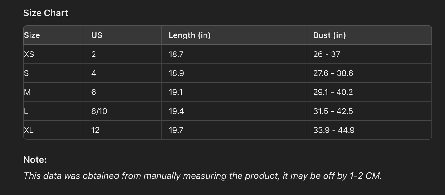This screenshot has height=195, width=445.
Task: Select the italic manual measurement disclaimer text
Action: [202, 176]
